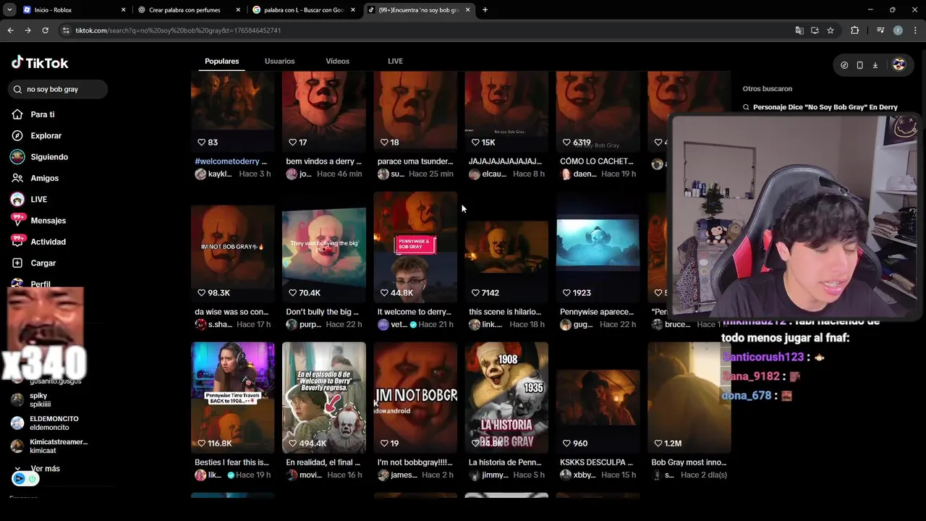Switch to Crear palabra con perfumes tab
The height and width of the screenshot is (521, 926).
click(189, 10)
